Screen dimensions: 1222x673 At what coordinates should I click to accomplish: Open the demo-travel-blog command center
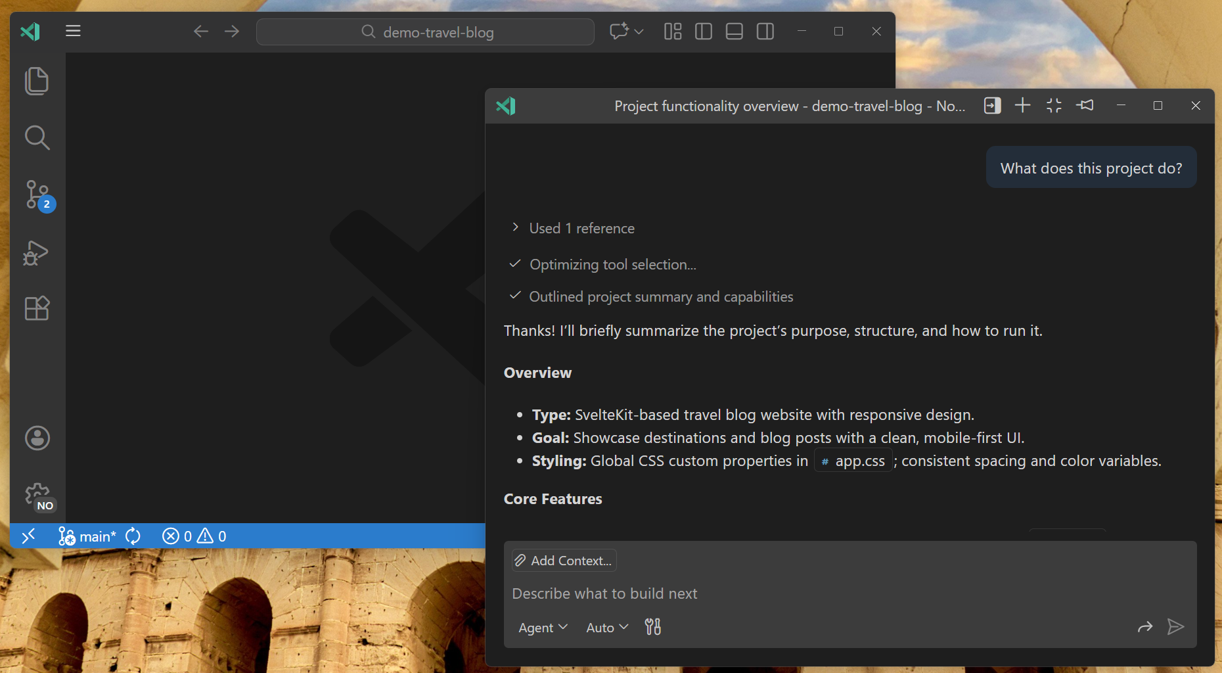[x=425, y=32]
